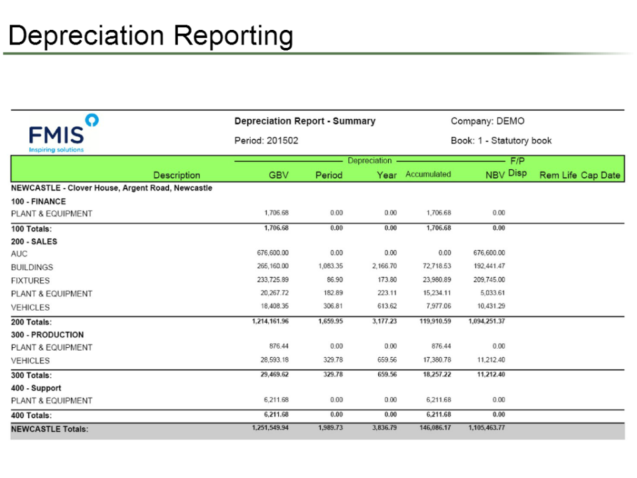Click the AUC line item
Image resolution: width=637 pixels, height=478 pixels.
(19, 254)
